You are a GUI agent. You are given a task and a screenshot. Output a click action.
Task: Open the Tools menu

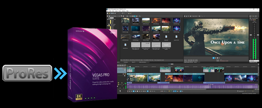[x=120, y=11]
